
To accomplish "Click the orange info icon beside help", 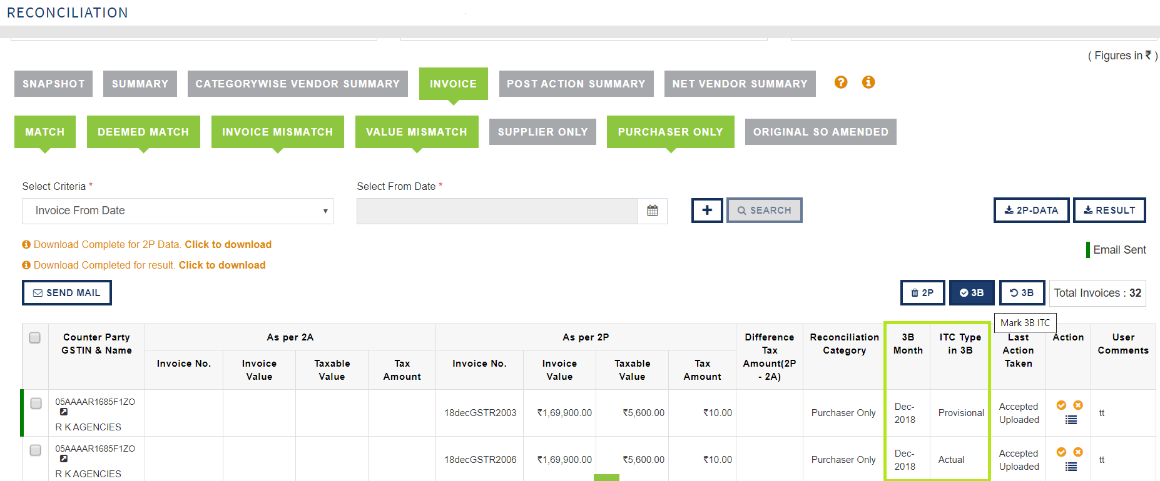I will tap(868, 82).
